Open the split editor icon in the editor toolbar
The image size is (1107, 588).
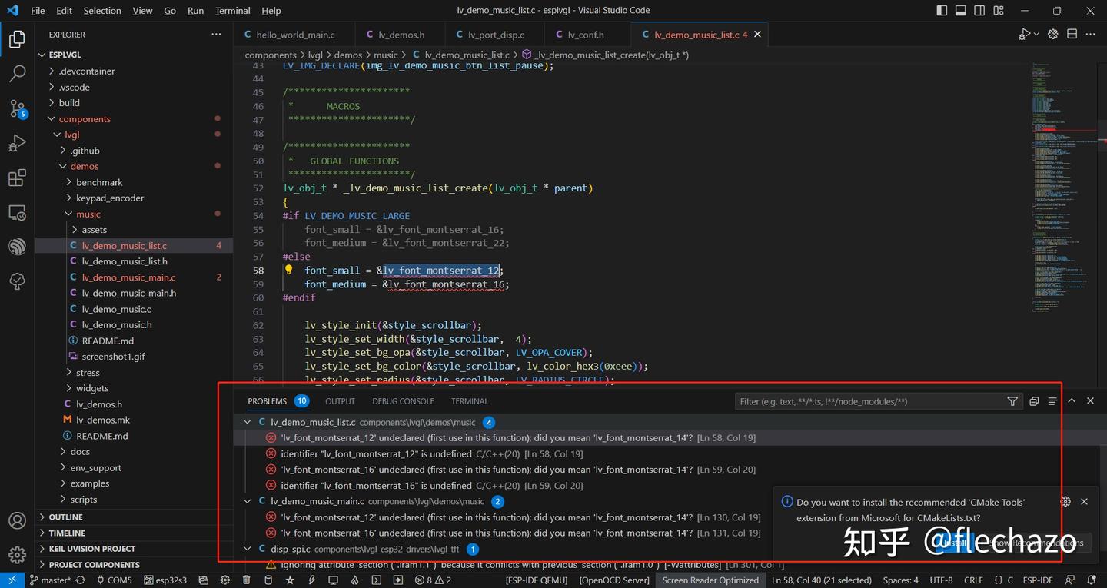coord(1072,34)
